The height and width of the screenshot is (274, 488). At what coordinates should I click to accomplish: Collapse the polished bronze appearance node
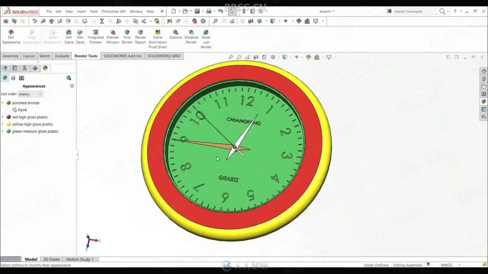pos(2,103)
